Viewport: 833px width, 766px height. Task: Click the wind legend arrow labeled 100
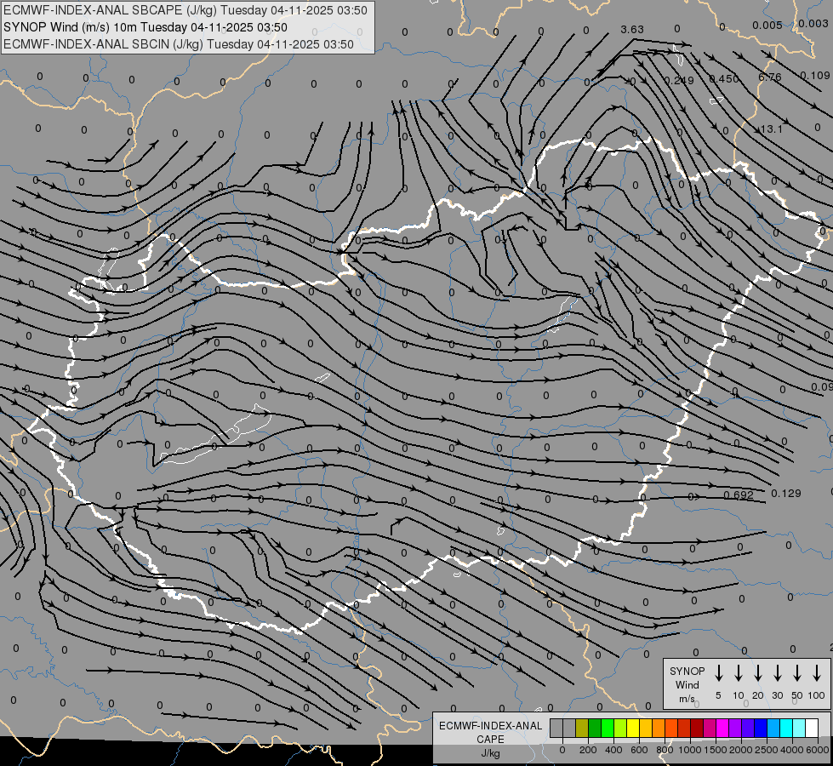pyautogui.click(x=817, y=673)
